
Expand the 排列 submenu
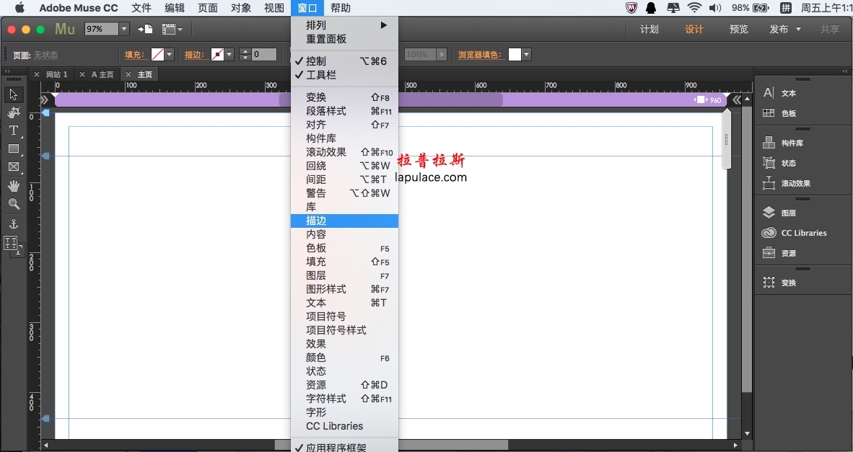(x=344, y=25)
